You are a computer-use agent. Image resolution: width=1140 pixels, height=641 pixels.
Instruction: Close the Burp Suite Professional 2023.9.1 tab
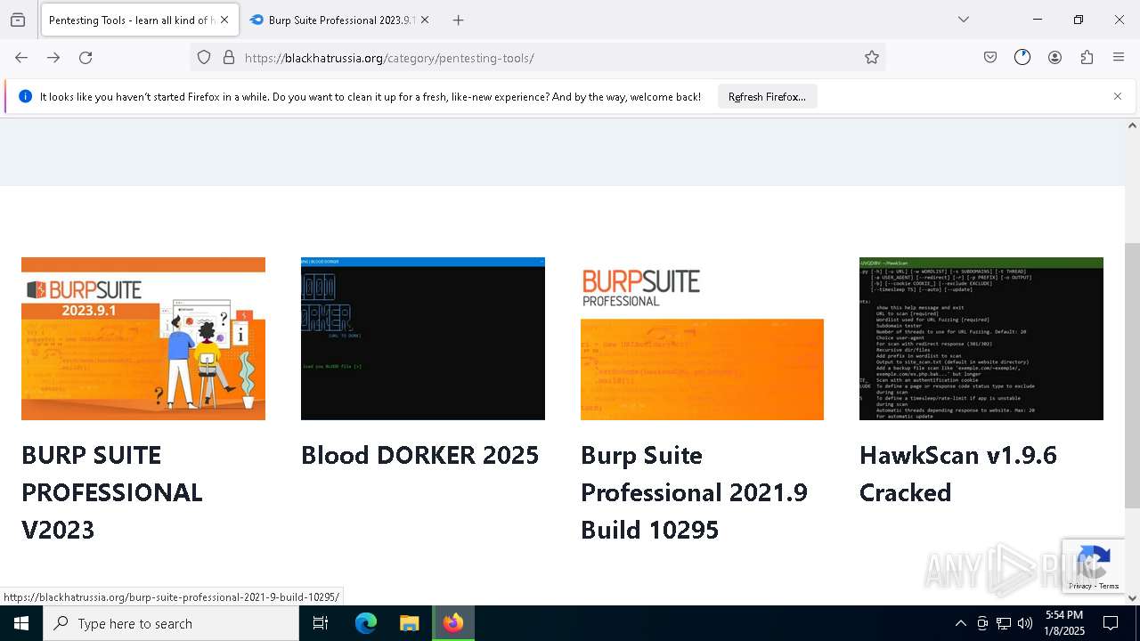tap(425, 20)
